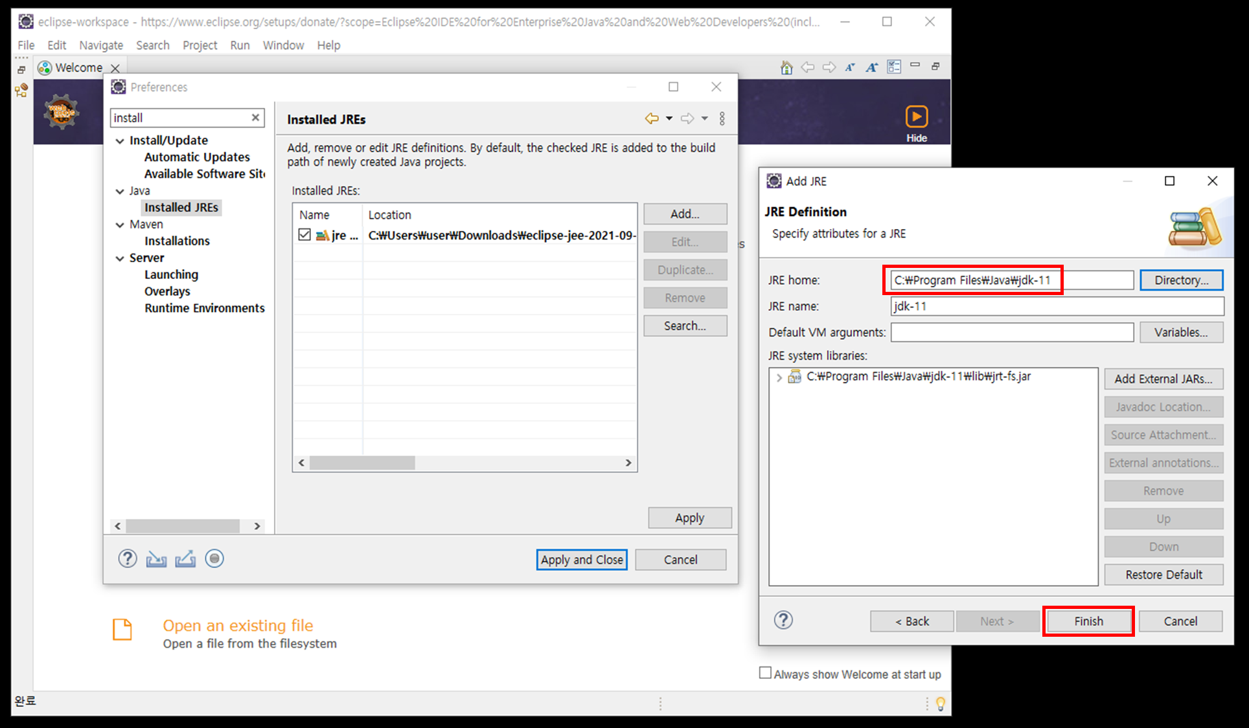The width and height of the screenshot is (1249, 728).
Task: Click the Installed JREs horizontal scrollbar
Action: 361,463
